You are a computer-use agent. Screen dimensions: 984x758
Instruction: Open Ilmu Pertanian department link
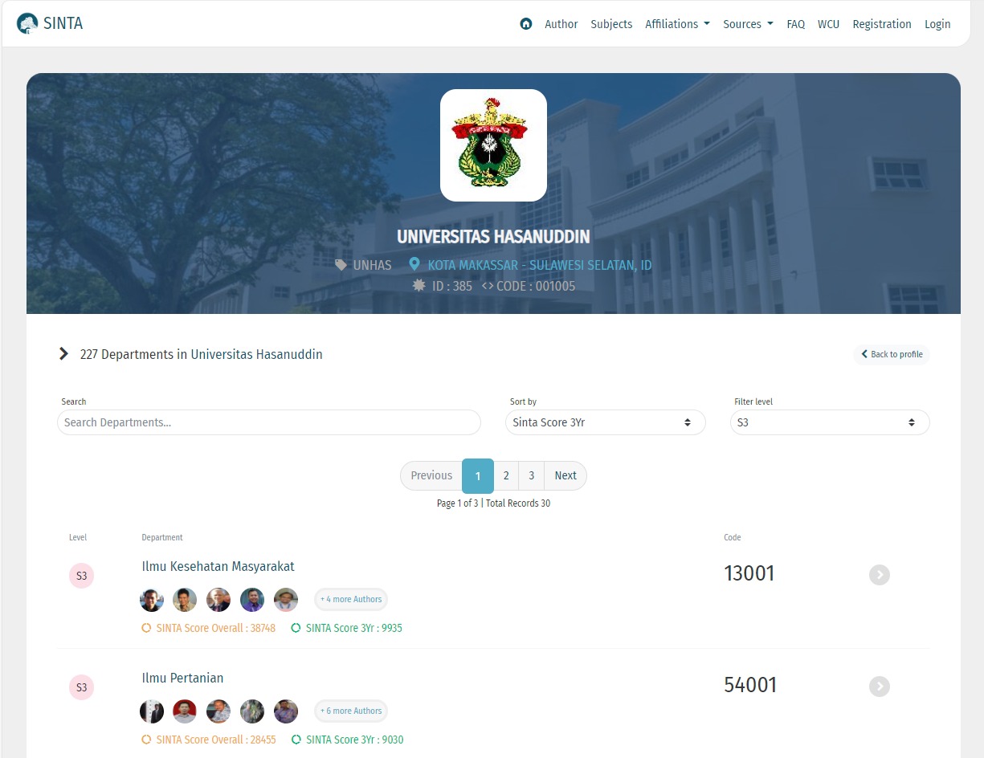point(182,678)
